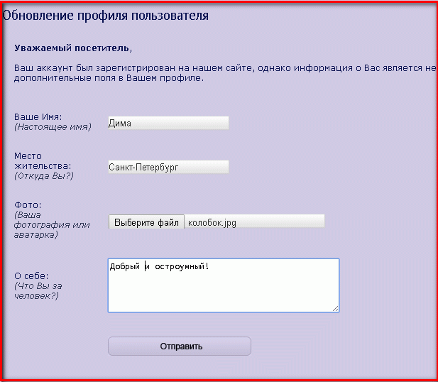The width and height of the screenshot is (438, 382).
Task: Click the Откуда Вы? hint text
Action: [44, 175]
